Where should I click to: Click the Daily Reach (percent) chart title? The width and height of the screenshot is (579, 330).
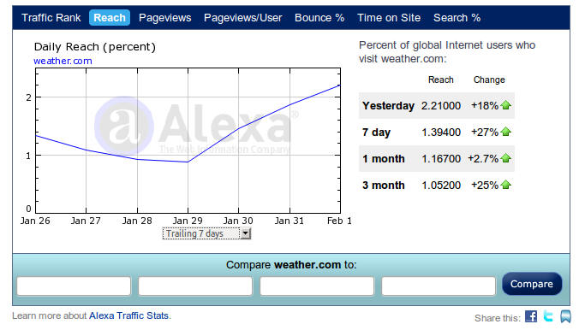(x=95, y=47)
